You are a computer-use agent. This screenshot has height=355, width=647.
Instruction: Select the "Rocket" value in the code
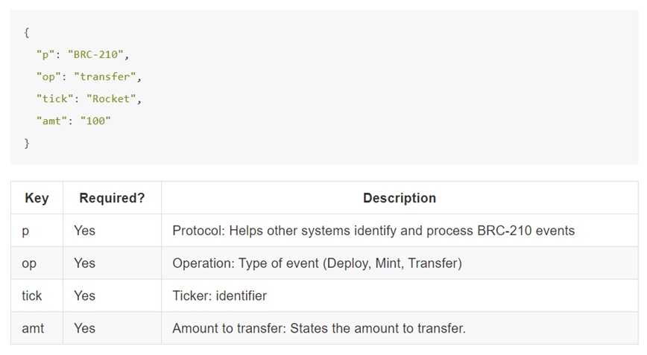point(113,98)
